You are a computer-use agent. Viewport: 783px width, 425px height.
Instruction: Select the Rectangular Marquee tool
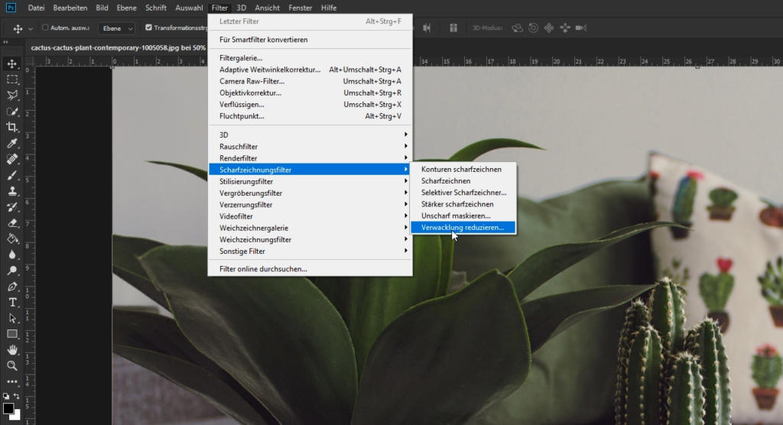click(12, 79)
